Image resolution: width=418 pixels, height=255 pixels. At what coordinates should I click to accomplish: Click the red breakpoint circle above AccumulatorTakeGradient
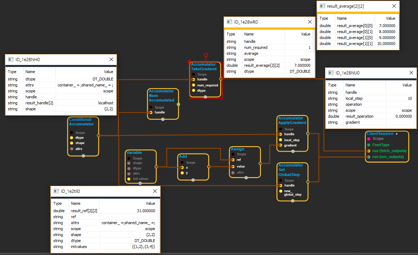pyautogui.click(x=206, y=55)
